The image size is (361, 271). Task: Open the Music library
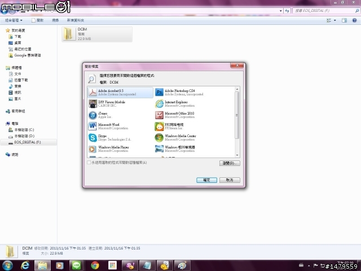(x=15, y=86)
